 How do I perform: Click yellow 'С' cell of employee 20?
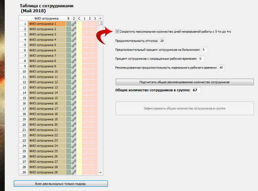[79, 124]
